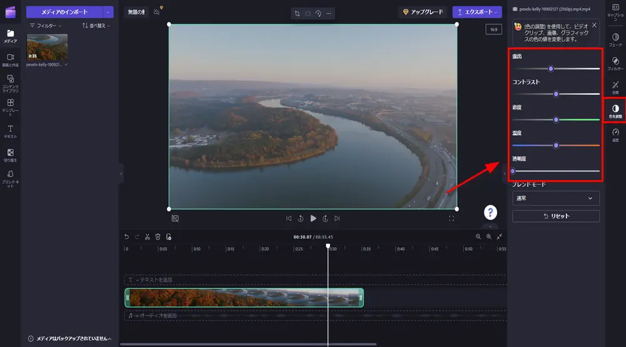Toggle captions icon below the preview

(175, 218)
